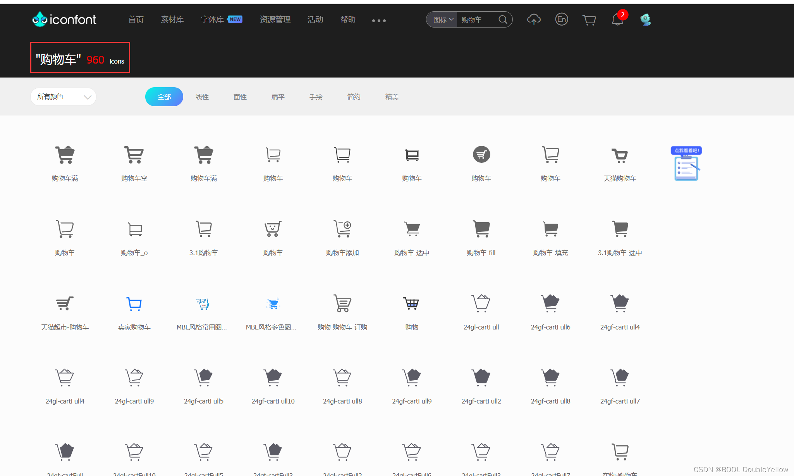
Task: Switch language using the En icon
Action: click(x=562, y=19)
